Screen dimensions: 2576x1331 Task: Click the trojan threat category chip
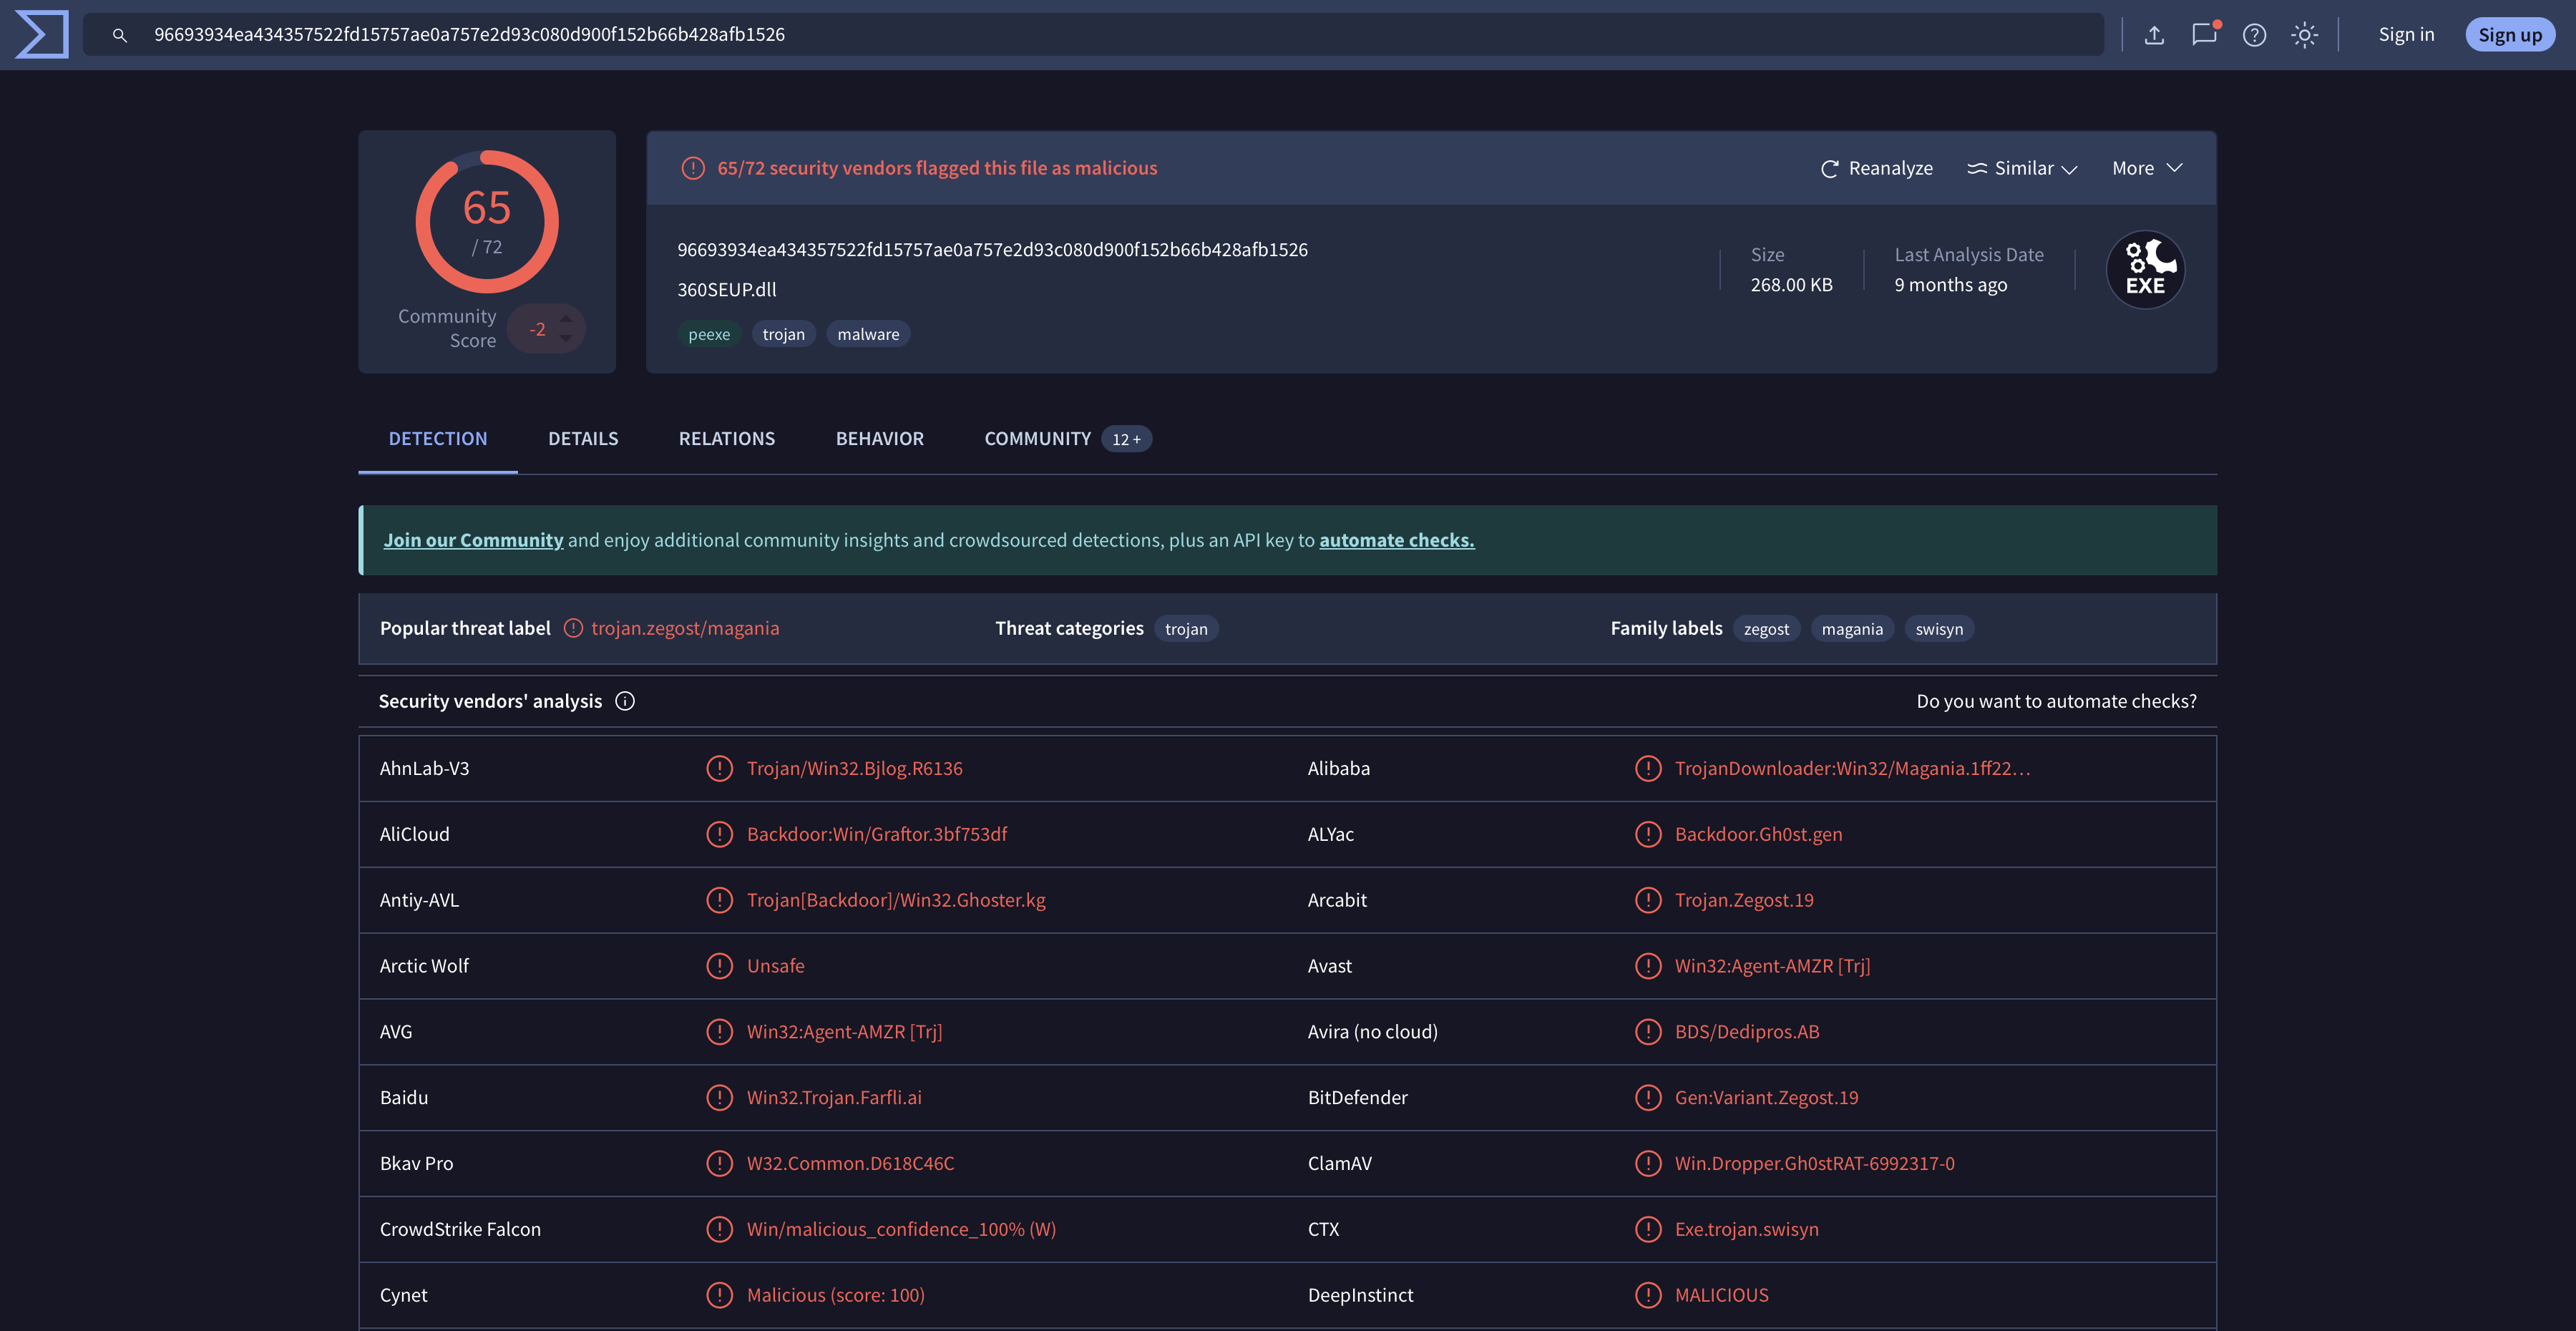point(1186,629)
